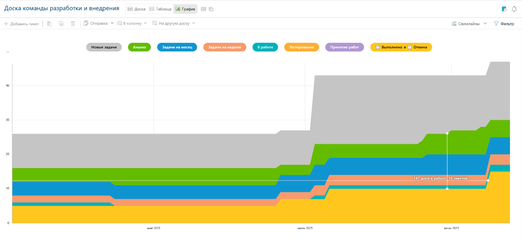This screenshot has width=522, height=239.
Task: Switch to the Таблица view tab
Action: tap(160, 9)
